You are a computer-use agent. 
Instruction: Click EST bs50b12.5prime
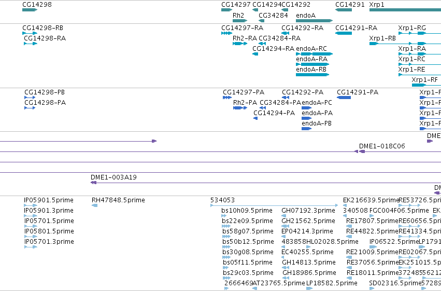coord(226,247)
